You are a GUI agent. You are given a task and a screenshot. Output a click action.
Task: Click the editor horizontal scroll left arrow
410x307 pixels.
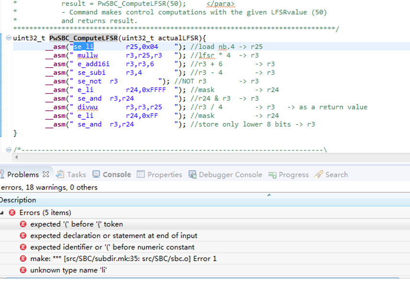17,157
